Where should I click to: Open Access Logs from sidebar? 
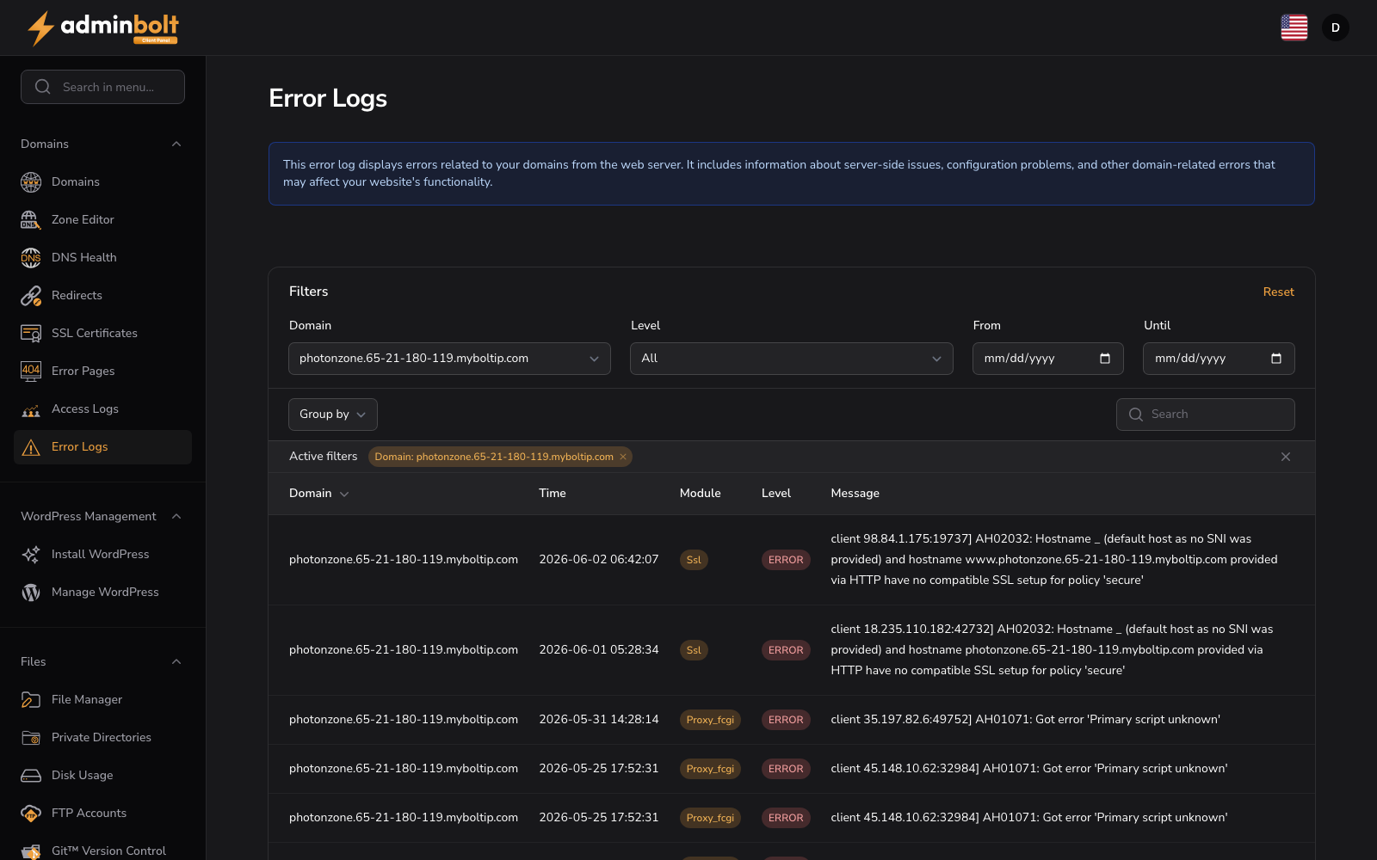click(102, 408)
